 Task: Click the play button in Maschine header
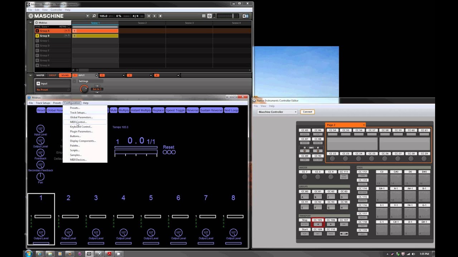(155, 16)
